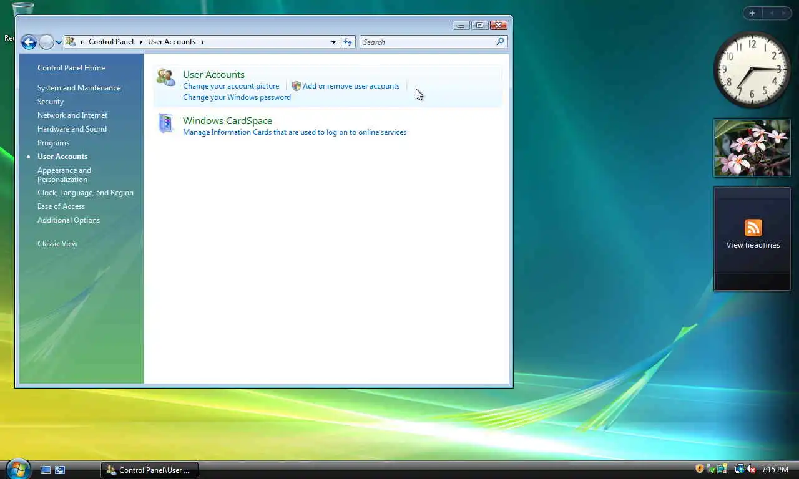Click Manage Information Cards link

coord(295,132)
